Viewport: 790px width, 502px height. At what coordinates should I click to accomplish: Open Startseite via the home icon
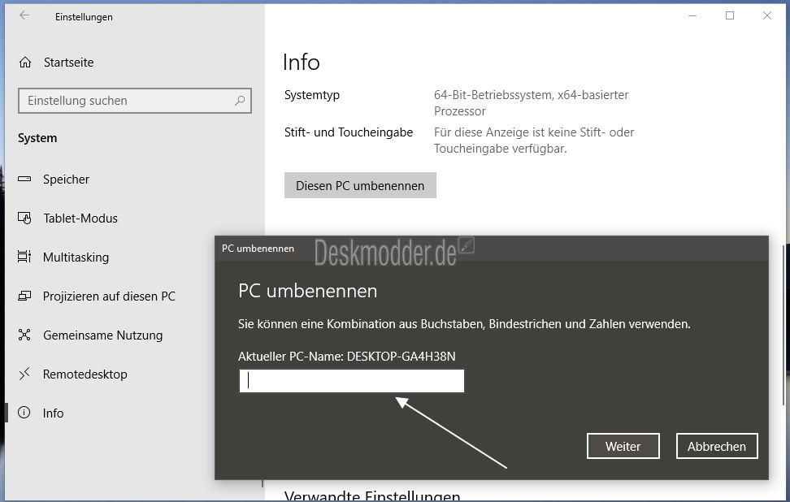click(25, 62)
